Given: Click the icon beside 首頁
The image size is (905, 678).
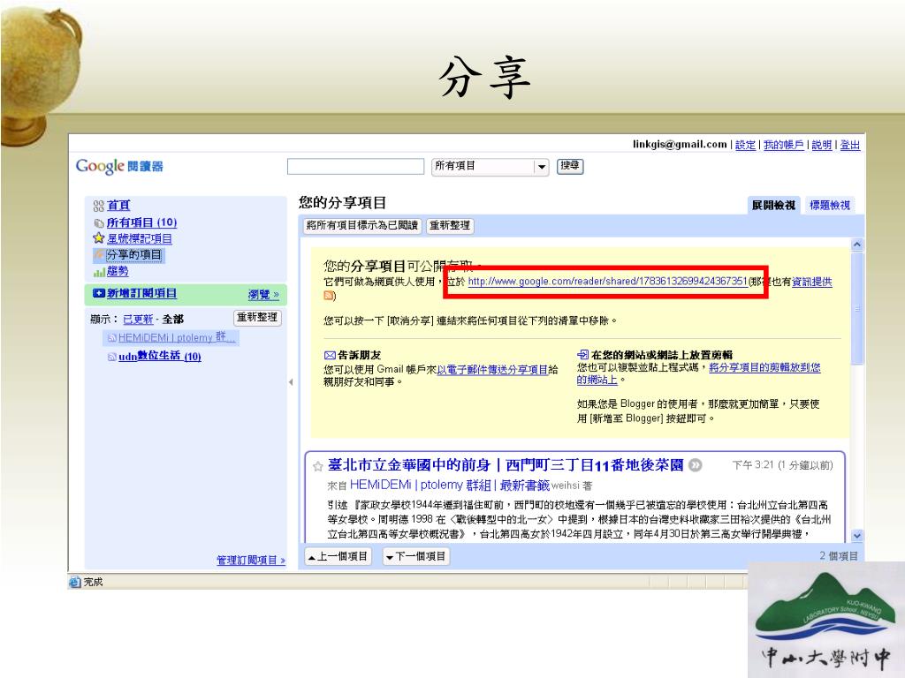Looking at the screenshot, I should (98, 206).
